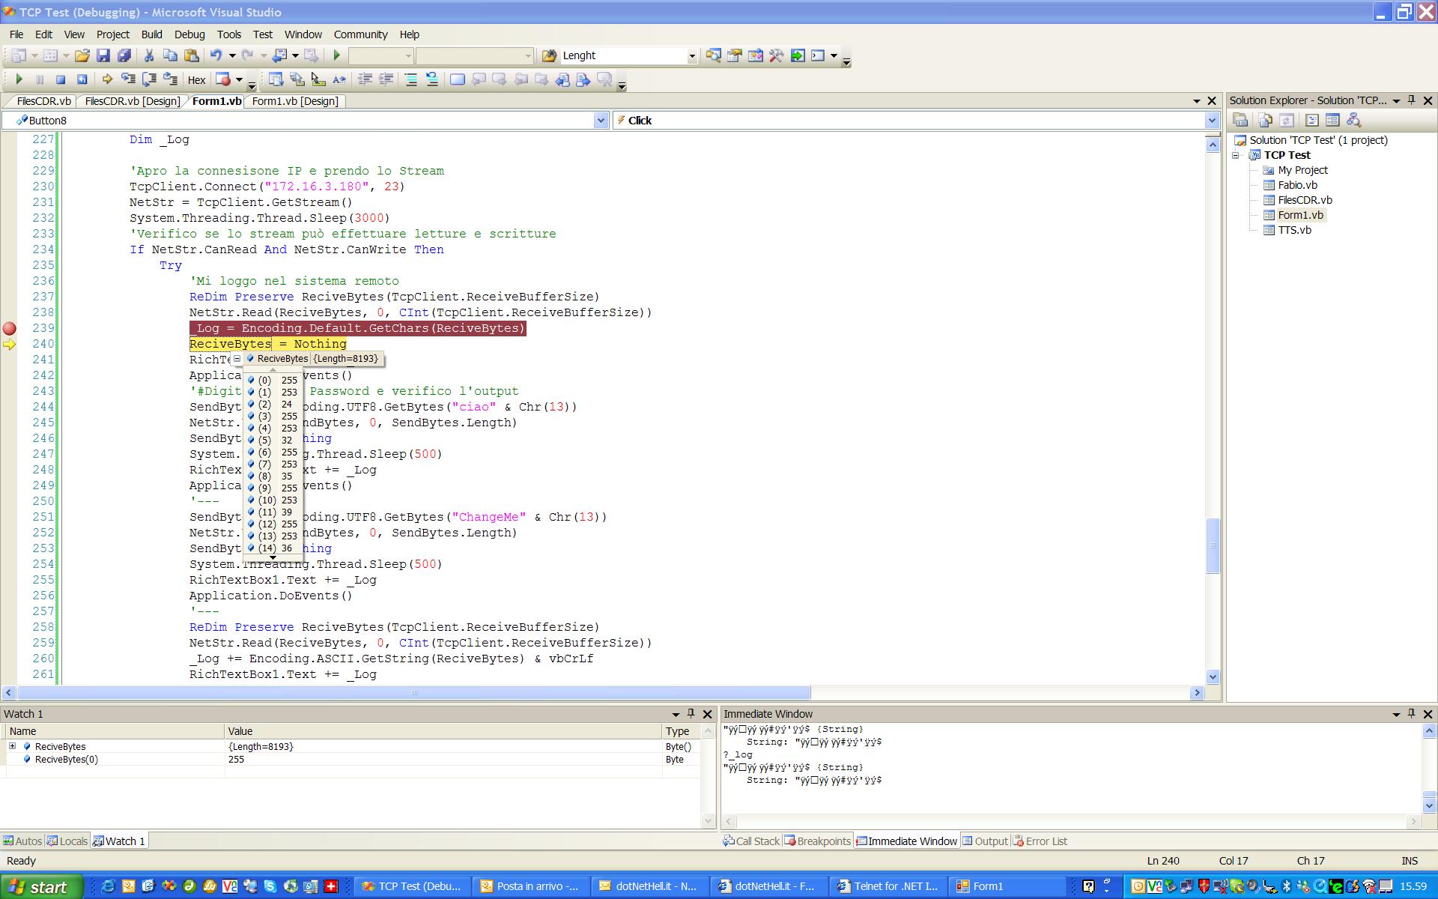This screenshot has height=899, width=1438.
Task: Show Output tab
Action: 985,841
